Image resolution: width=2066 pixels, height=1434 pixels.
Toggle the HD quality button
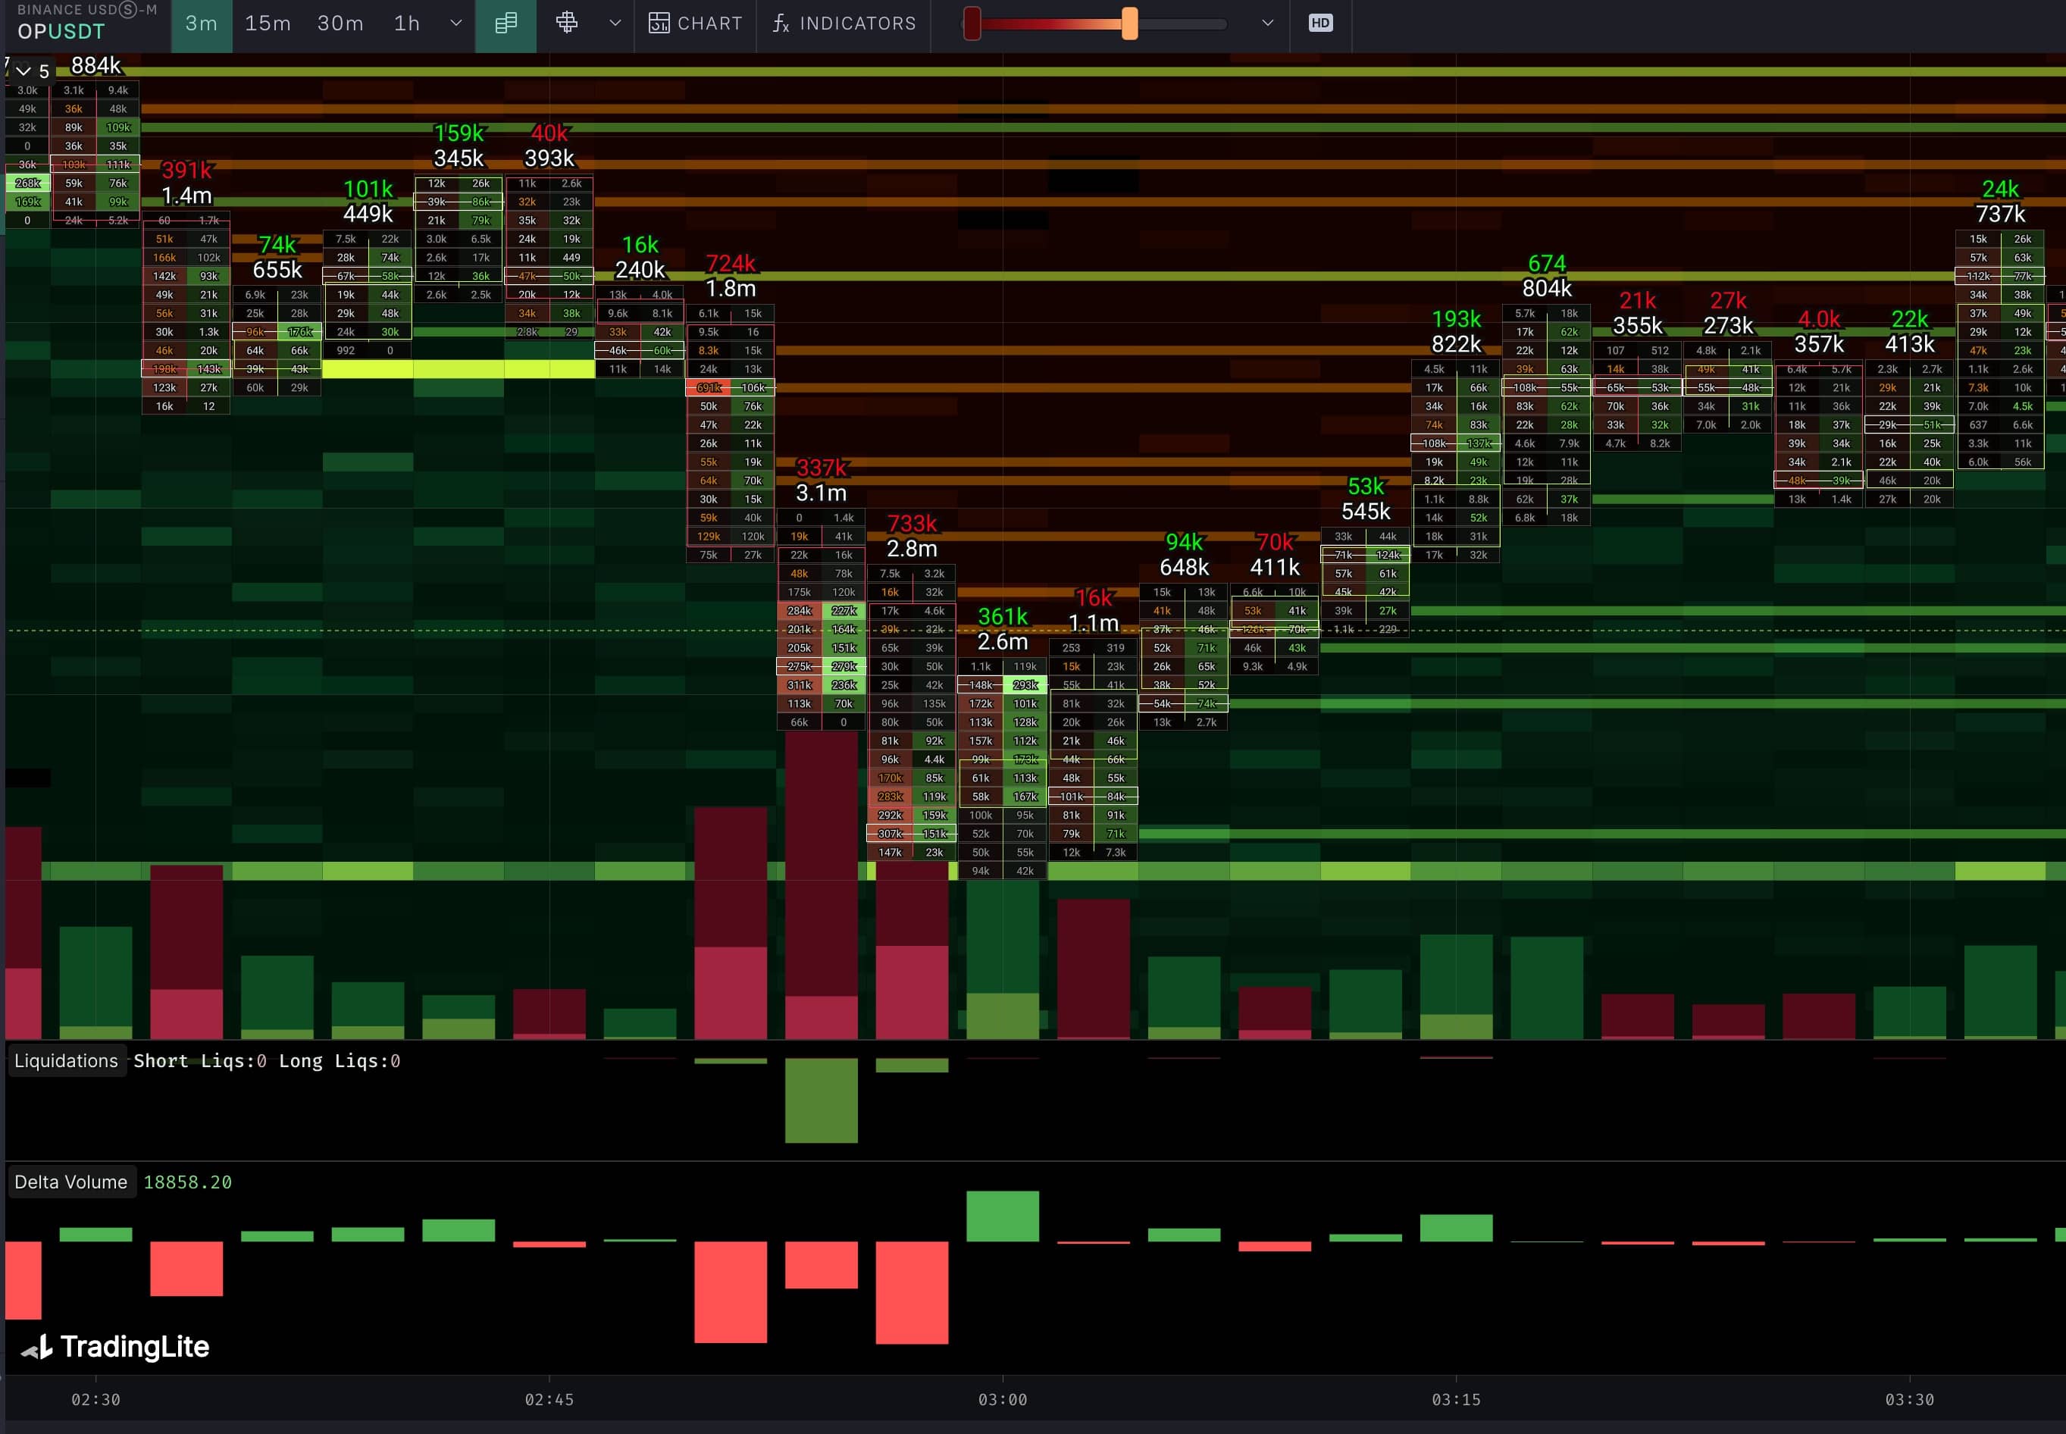coord(1319,23)
